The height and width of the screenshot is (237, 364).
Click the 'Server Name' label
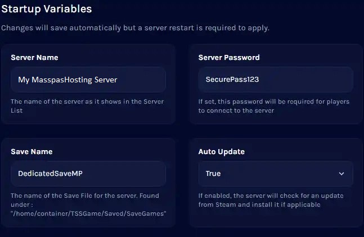click(x=34, y=57)
